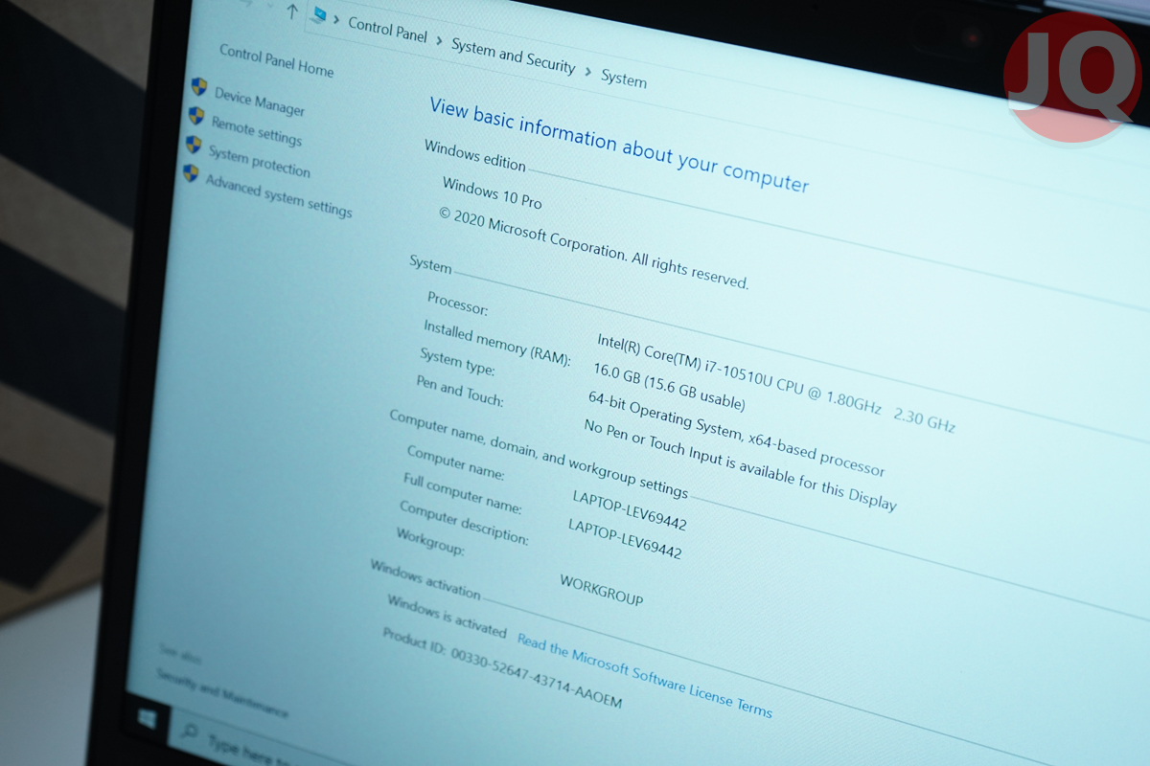Open Advanced system settings
Viewport: 1150px width, 766px height.
point(279,195)
